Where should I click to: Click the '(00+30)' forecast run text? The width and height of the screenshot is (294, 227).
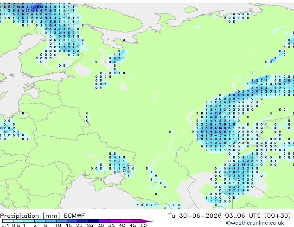(x=277, y=216)
